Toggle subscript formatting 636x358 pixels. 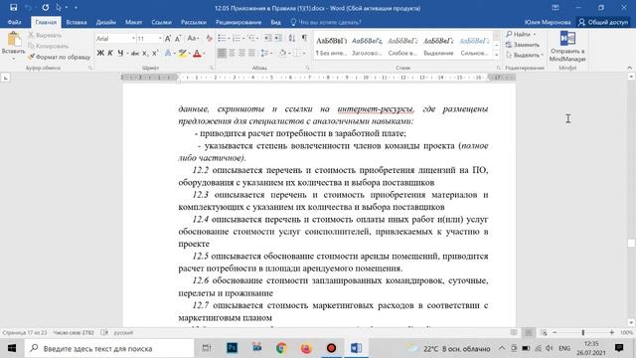145,53
